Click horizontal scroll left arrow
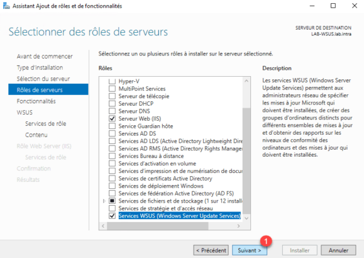Image resolution: width=364 pixels, height=258 pixels. [103, 226]
